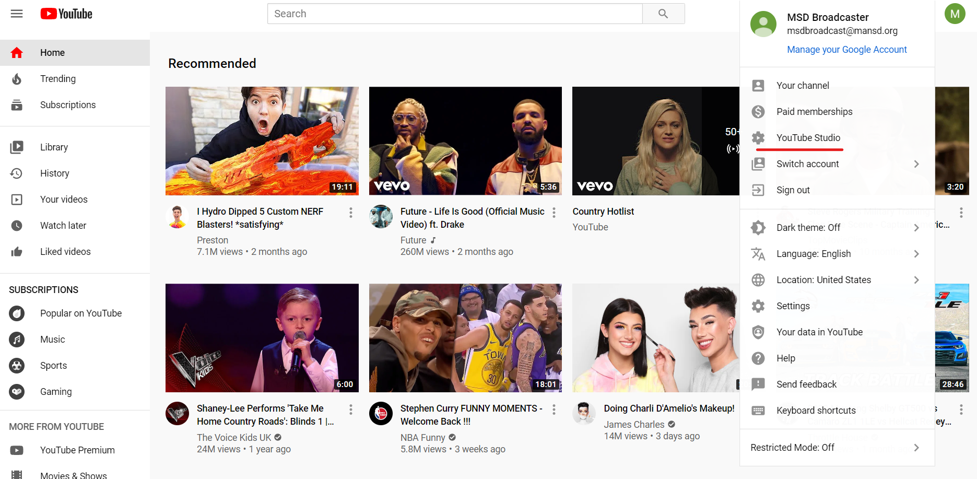Viewport: 977px width, 479px height.
Task: Open The Voice Kids UK channel link
Action: [234, 438]
